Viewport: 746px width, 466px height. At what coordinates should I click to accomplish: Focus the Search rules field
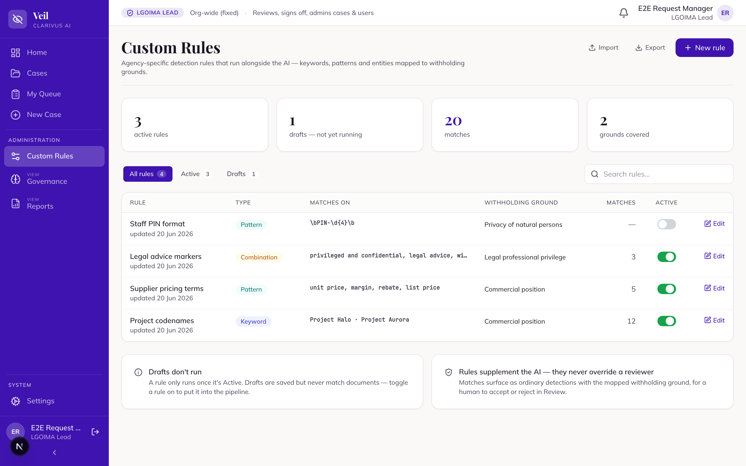(659, 174)
